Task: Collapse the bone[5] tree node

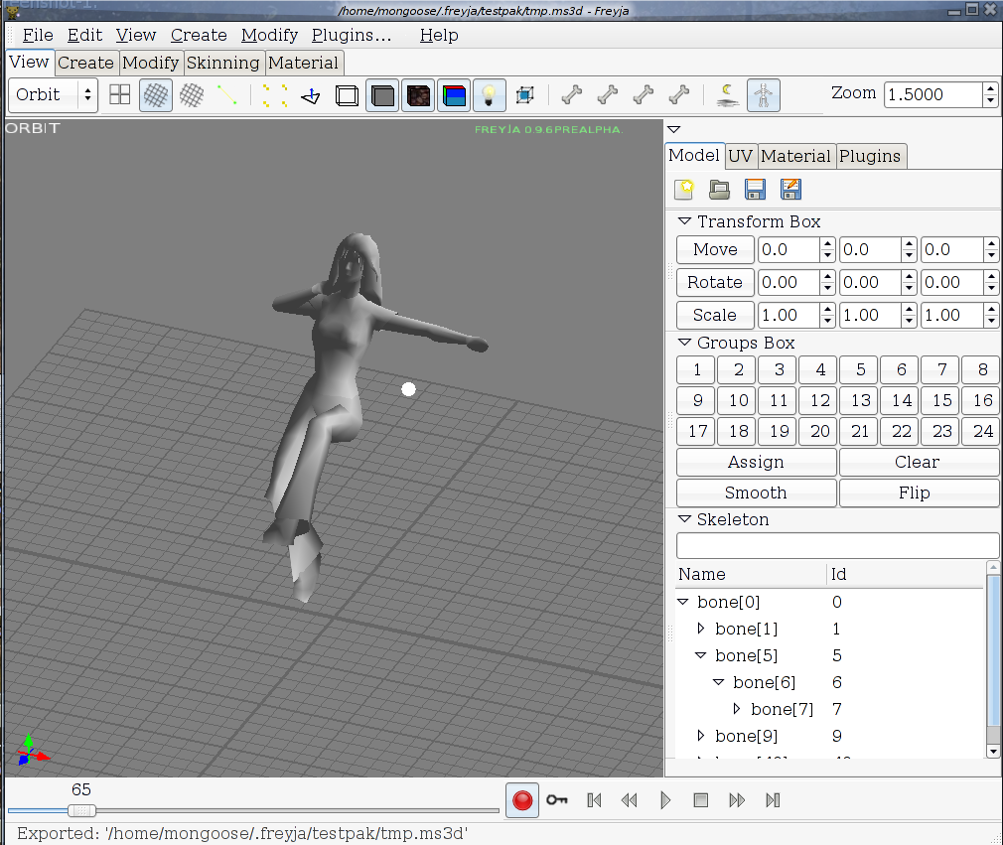Action: click(x=701, y=655)
